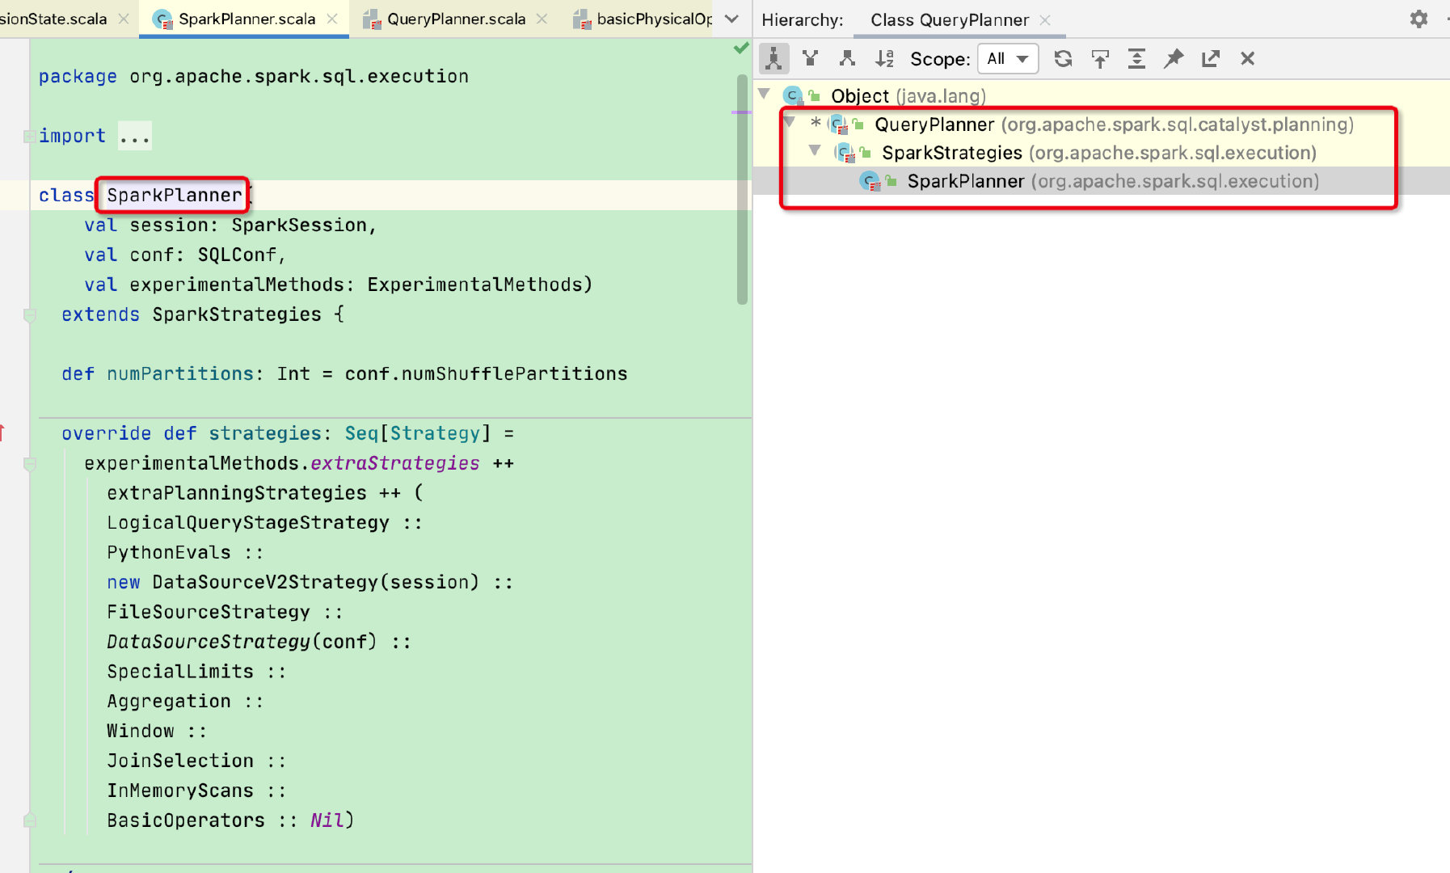Click DataSourceV2Strategy in the code
This screenshot has height=873, width=1450.
pos(265,582)
